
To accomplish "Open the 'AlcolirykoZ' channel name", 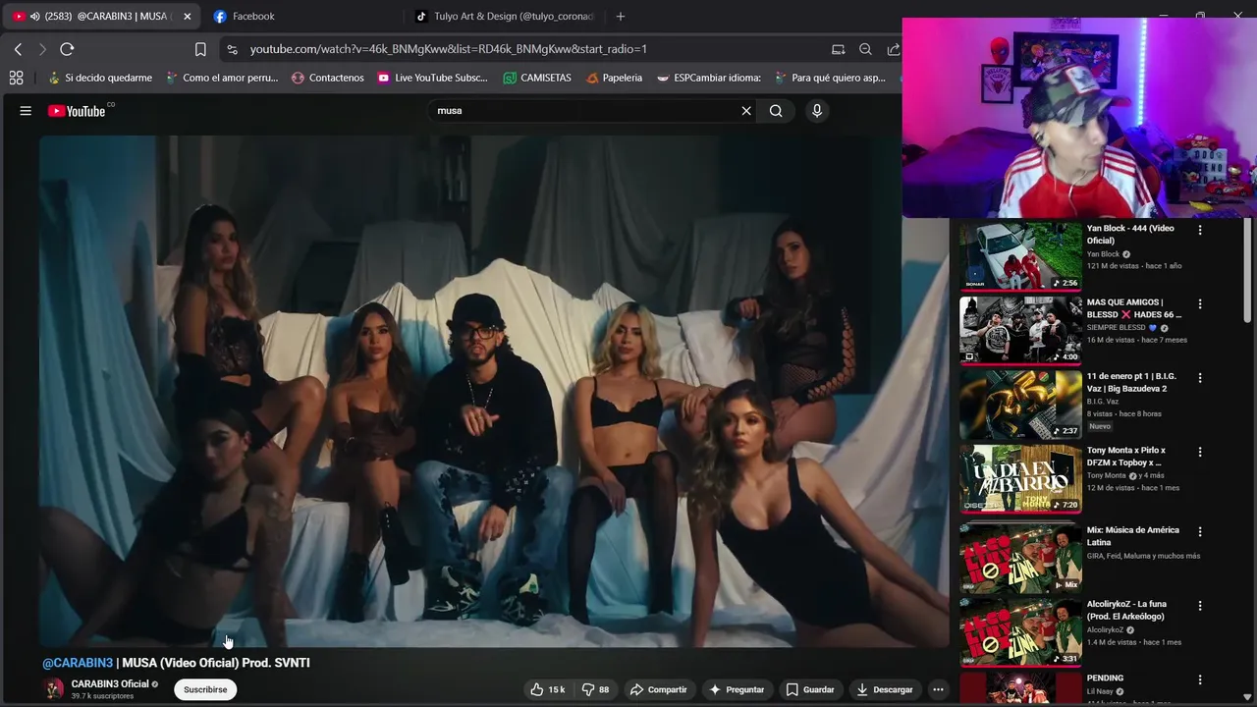I will pos(1105,630).
